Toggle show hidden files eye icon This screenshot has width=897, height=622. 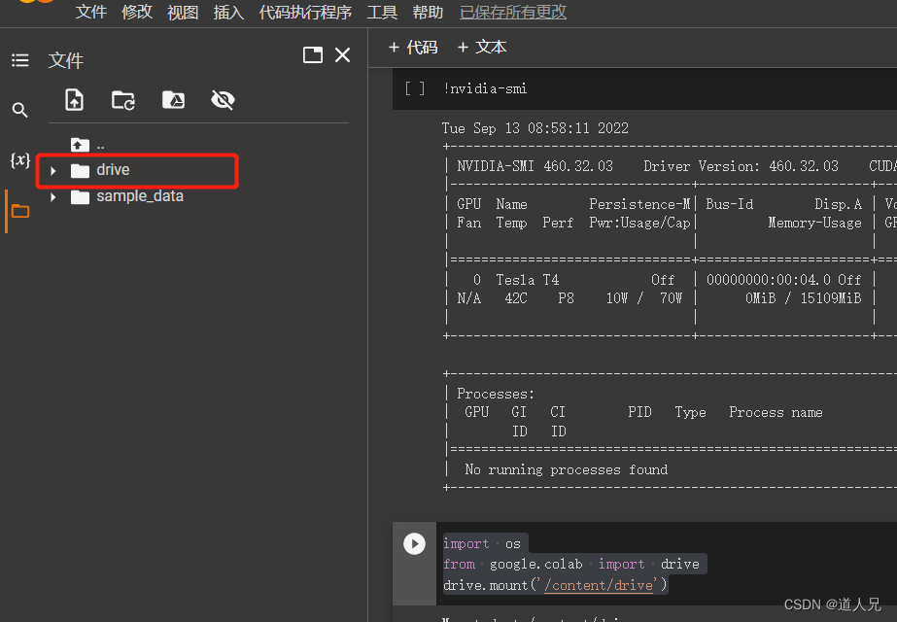[x=223, y=100]
